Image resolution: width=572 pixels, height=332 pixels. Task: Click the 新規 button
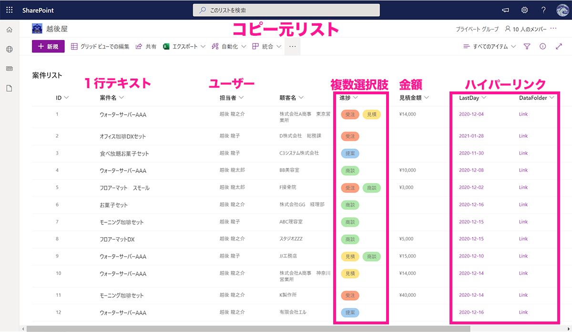coord(48,47)
